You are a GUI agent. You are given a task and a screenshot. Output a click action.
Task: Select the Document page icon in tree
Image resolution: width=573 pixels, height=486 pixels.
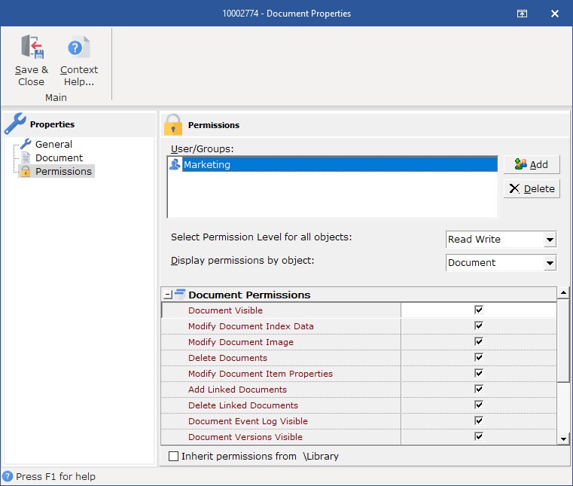pyautogui.click(x=26, y=157)
